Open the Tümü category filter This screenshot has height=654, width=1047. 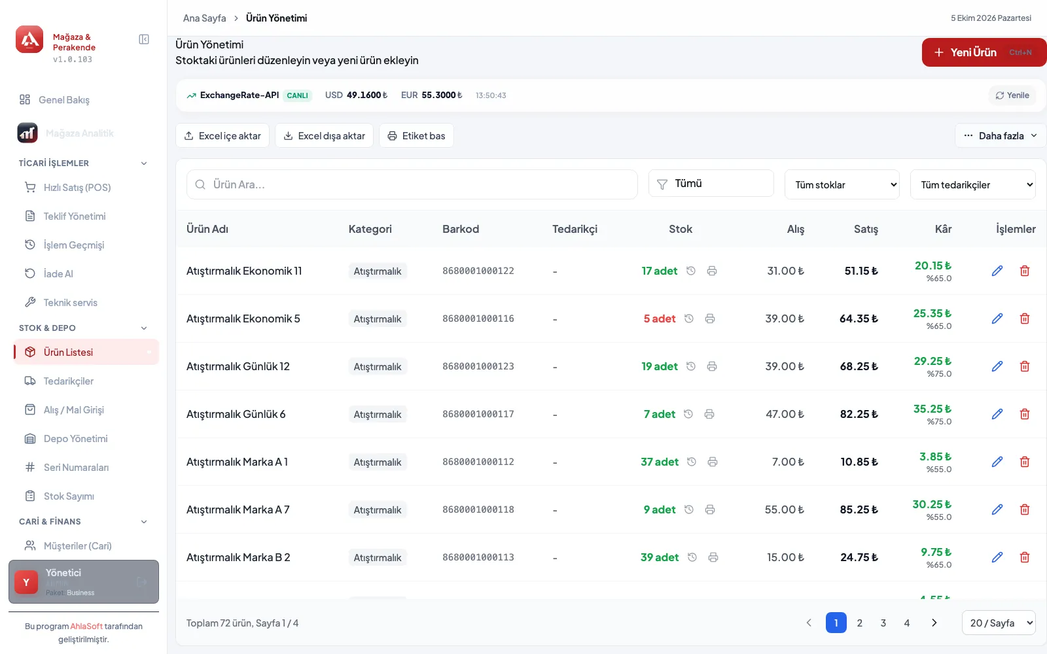(x=711, y=183)
